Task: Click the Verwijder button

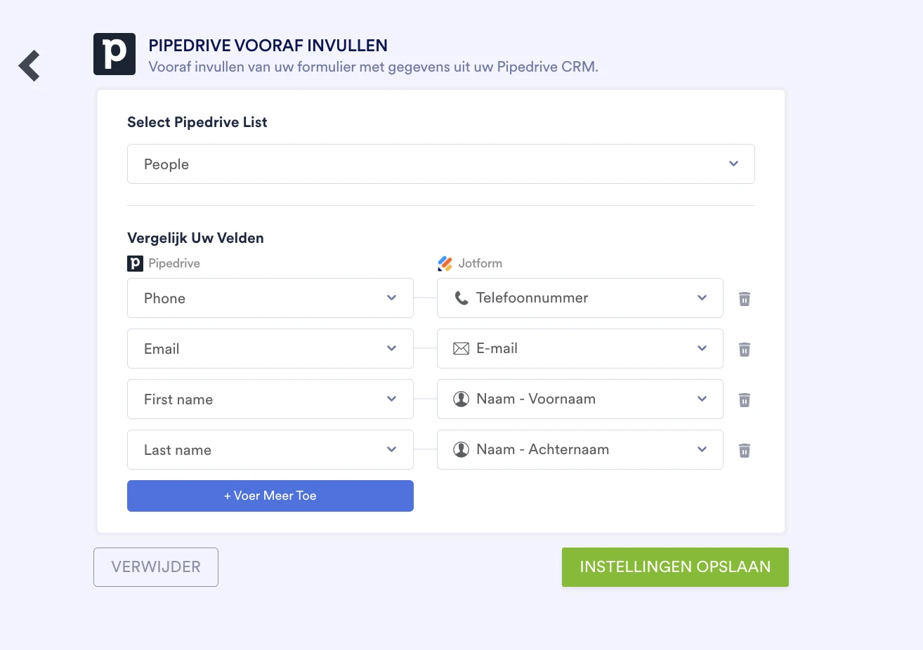Action: click(155, 566)
